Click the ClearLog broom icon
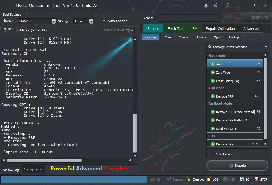 pos(189,179)
